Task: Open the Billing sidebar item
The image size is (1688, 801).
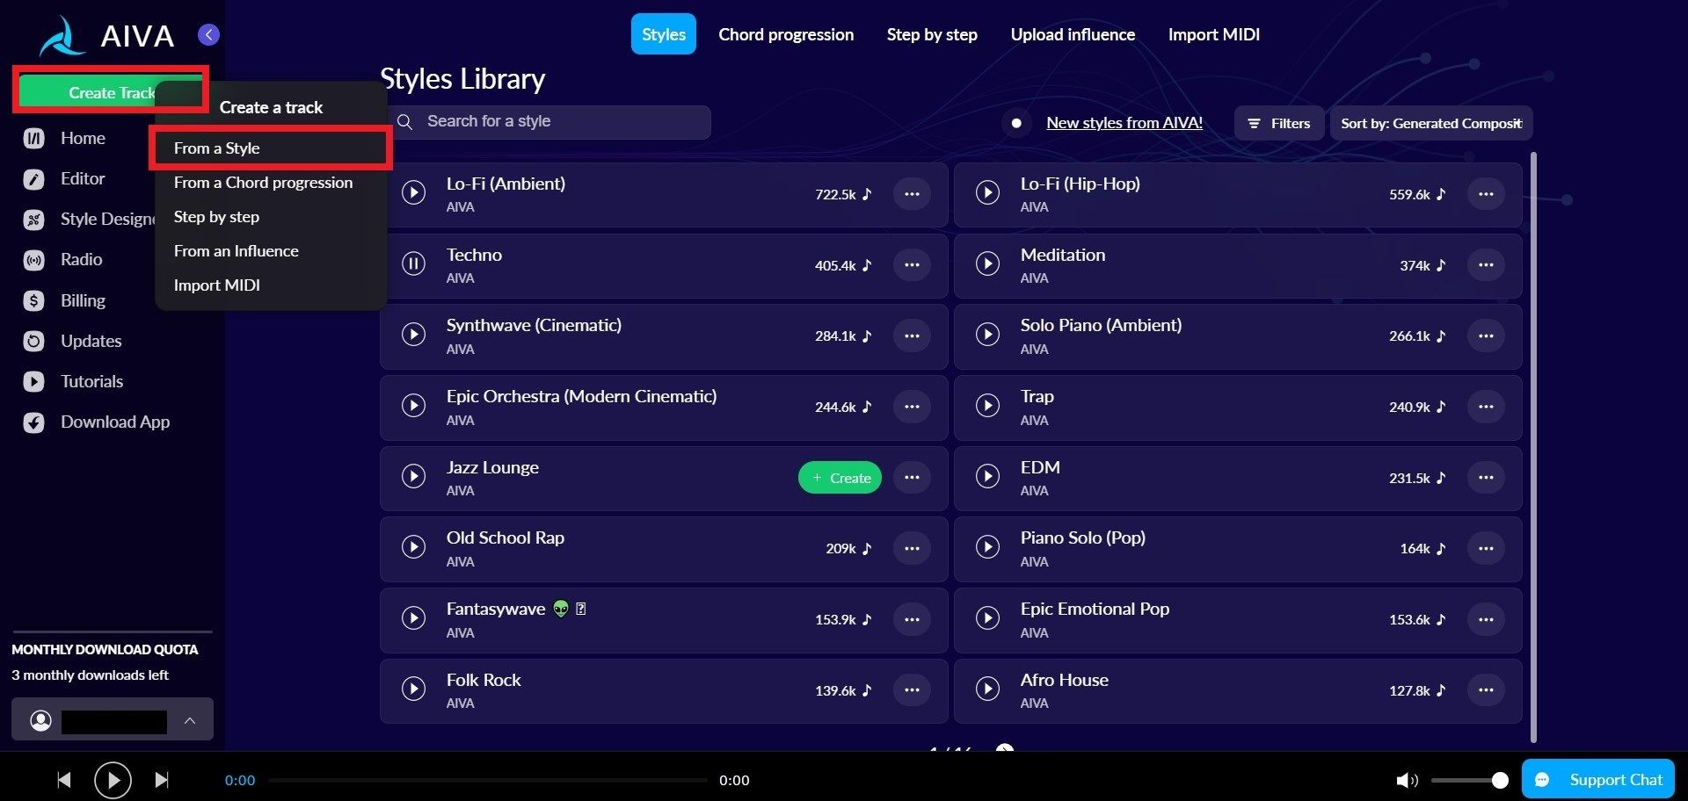Action: [64, 300]
